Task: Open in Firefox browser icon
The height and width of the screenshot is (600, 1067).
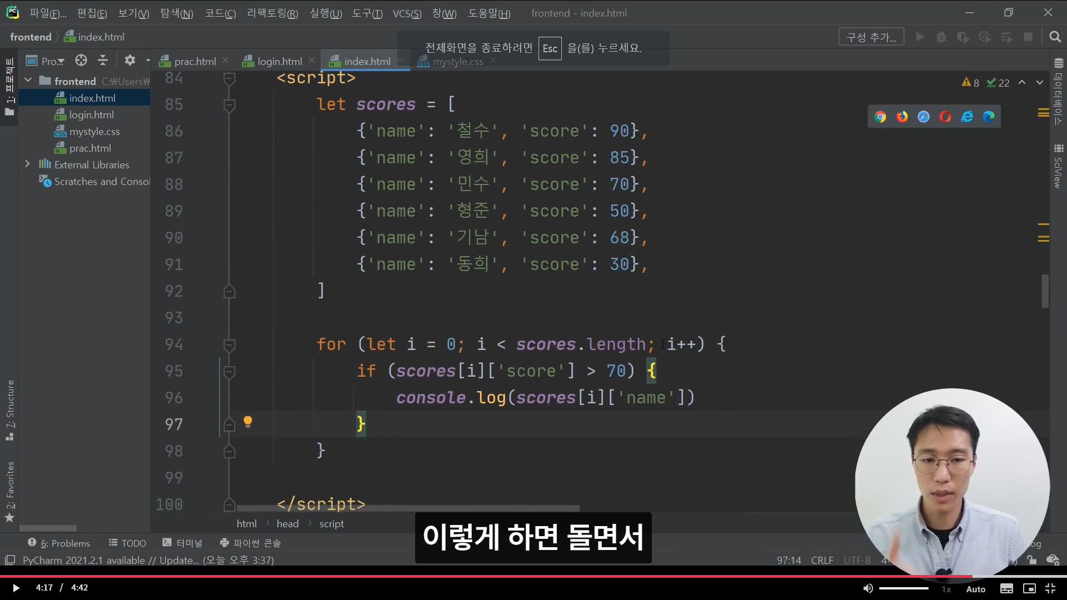Action: [x=902, y=117]
